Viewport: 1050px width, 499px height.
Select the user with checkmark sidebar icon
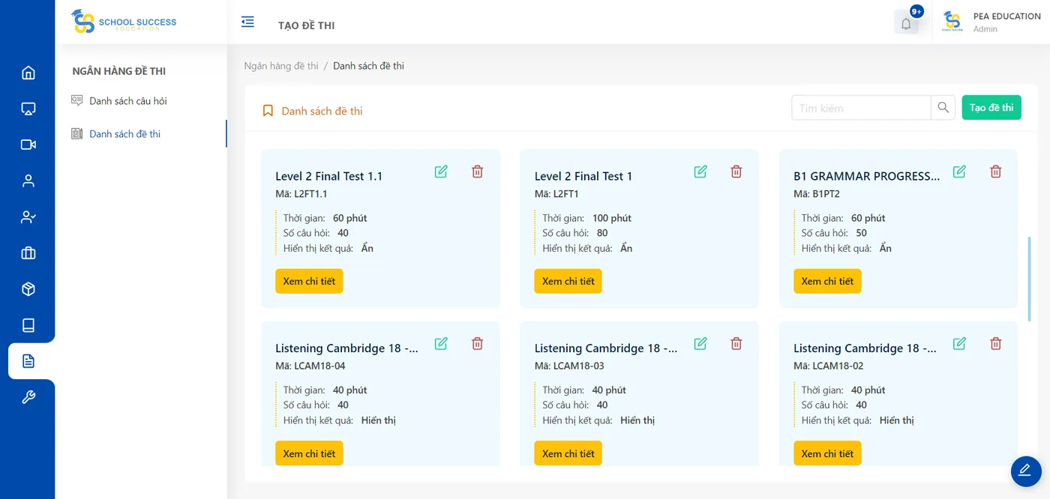click(28, 217)
